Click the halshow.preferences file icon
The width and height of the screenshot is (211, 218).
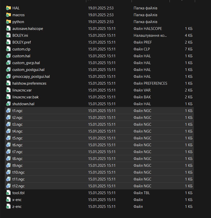coord(8,83)
